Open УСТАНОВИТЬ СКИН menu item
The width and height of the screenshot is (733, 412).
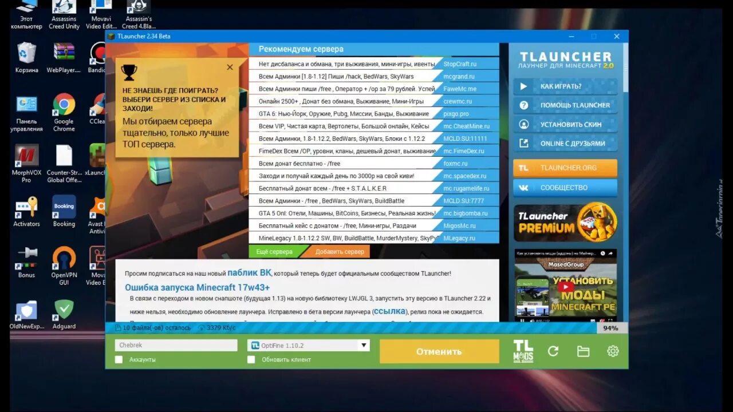(x=565, y=124)
